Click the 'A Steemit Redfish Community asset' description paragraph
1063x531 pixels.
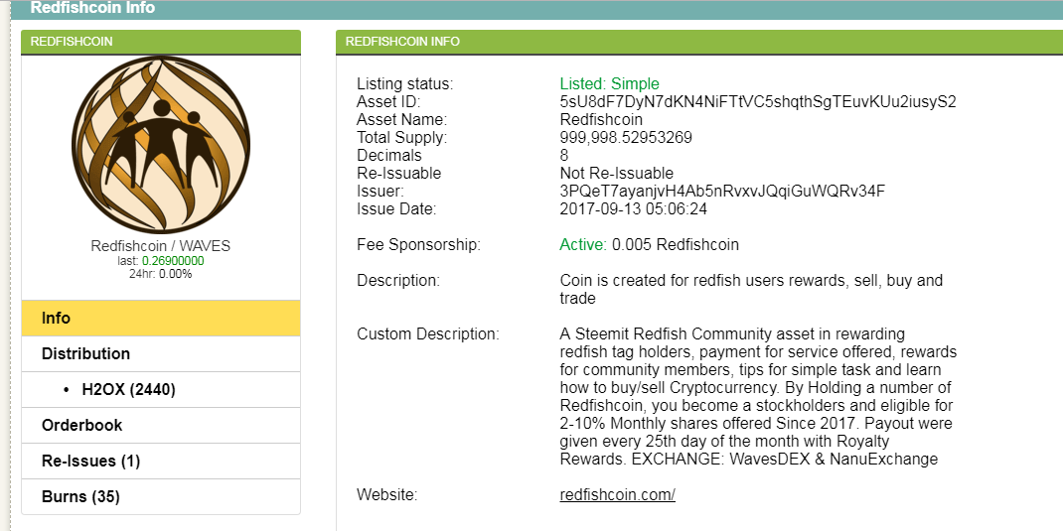coord(759,397)
